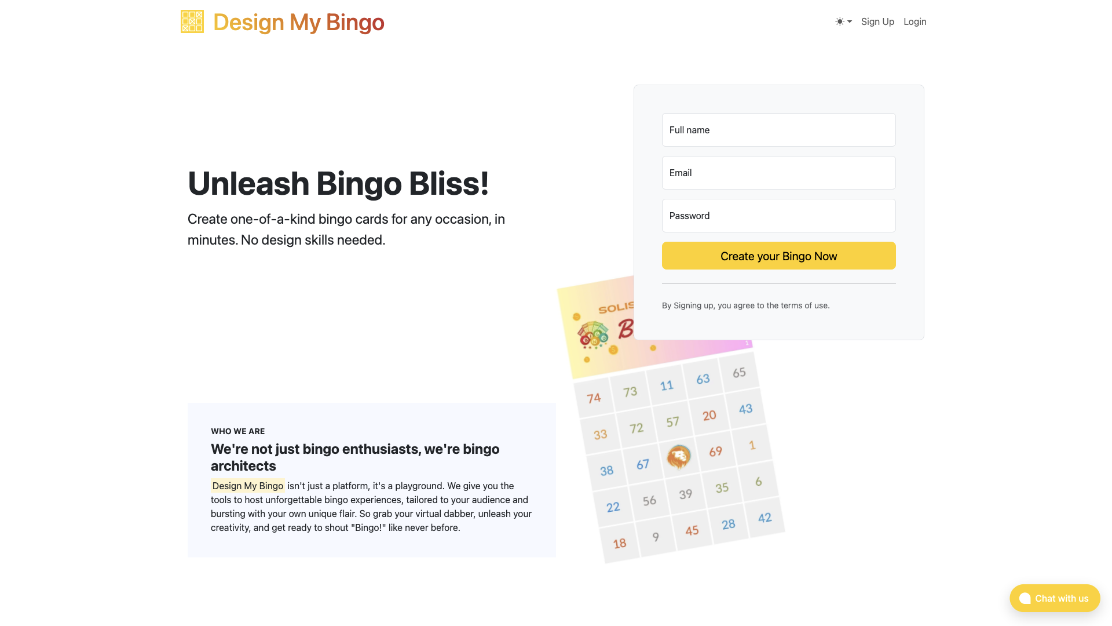Click the Create your Bingo Now button
This screenshot has height=626, width=1112.
tap(778, 255)
